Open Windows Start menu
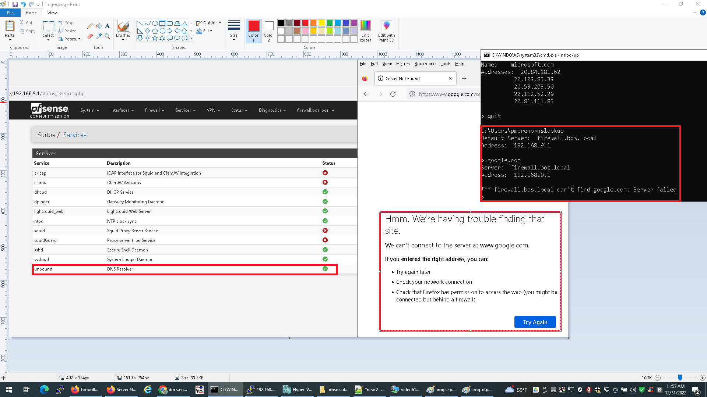This screenshot has height=397, width=707. [x=9, y=390]
